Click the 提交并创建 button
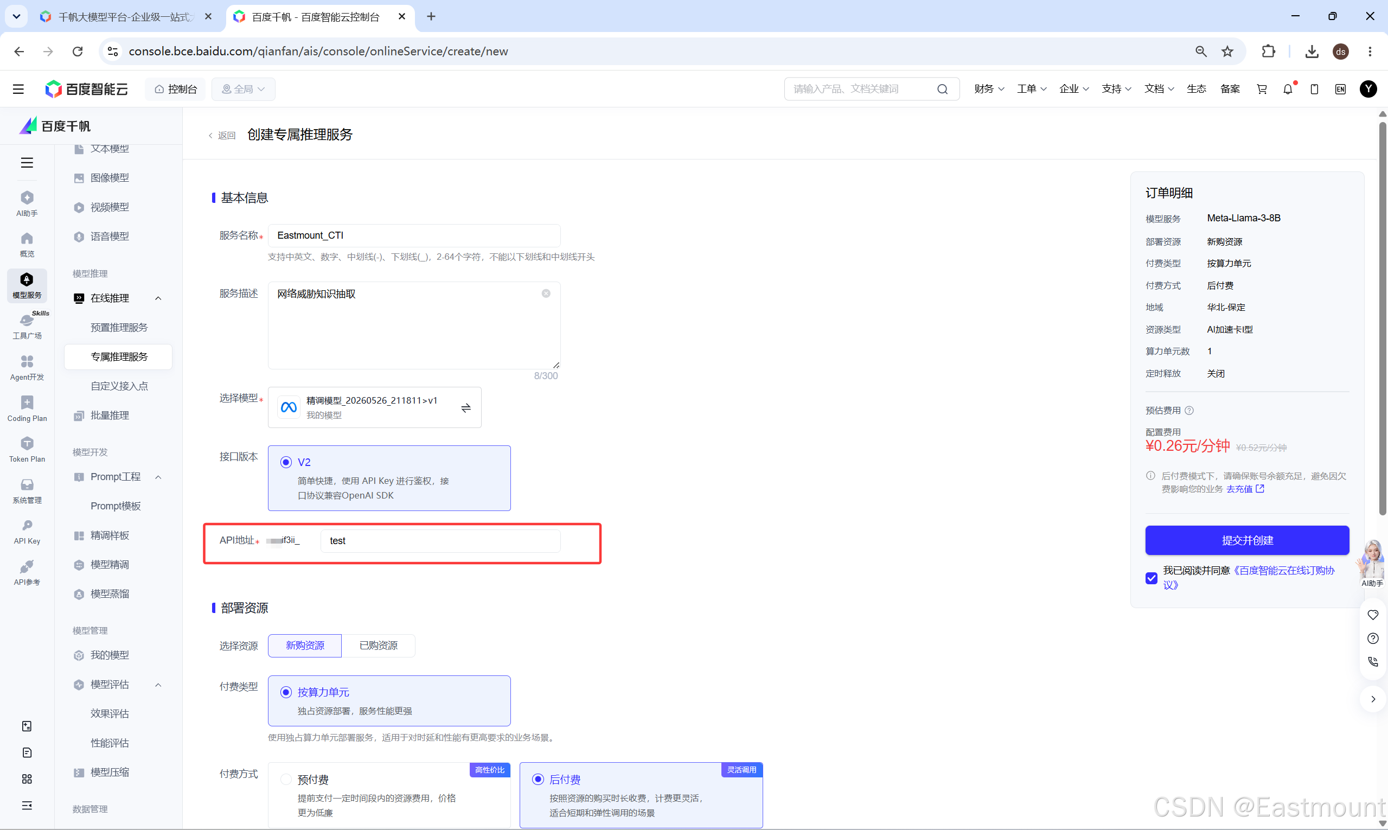 point(1246,540)
